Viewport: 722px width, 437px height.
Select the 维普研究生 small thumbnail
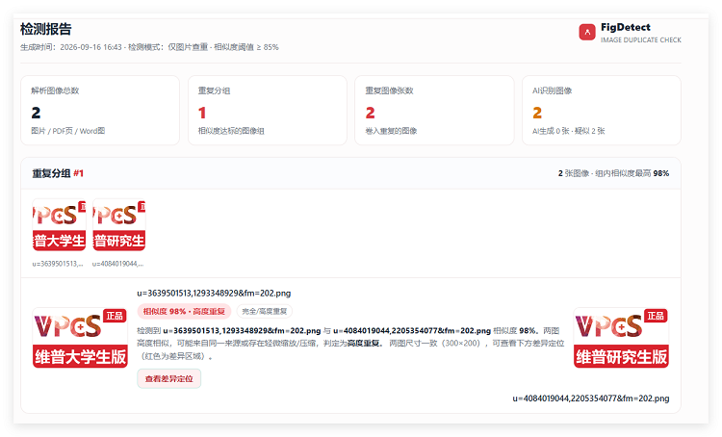point(119,225)
